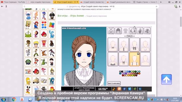This screenshot has height=102, width=182.
Task: Open the Cut the Rope Om Nom thumbnail
Action: (28, 34)
